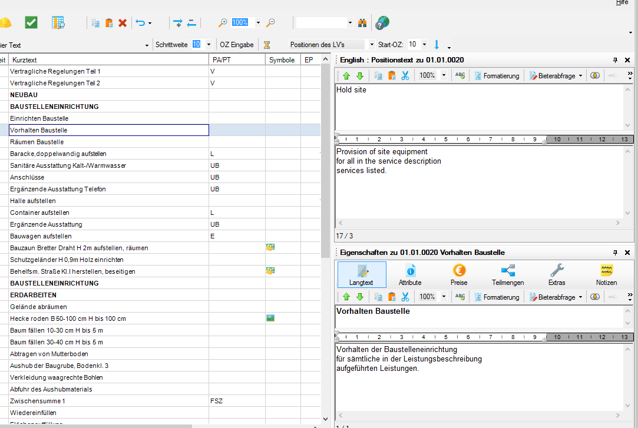Pin the Eigenschaften panel

coord(615,253)
